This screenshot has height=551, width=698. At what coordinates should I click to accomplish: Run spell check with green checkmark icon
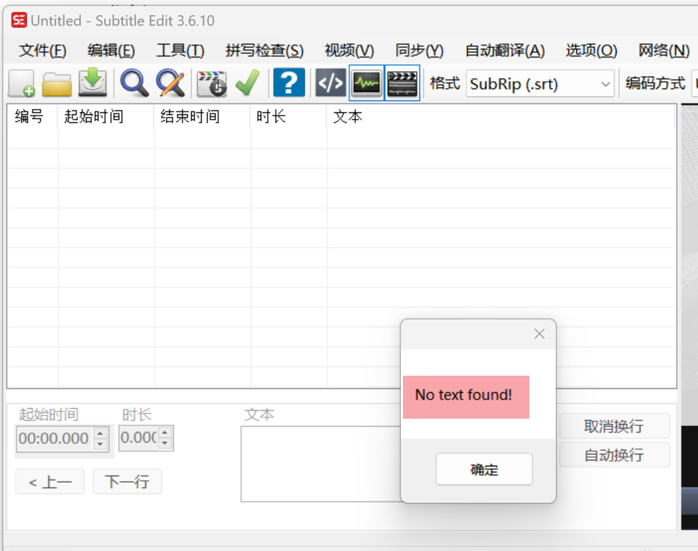coord(248,83)
